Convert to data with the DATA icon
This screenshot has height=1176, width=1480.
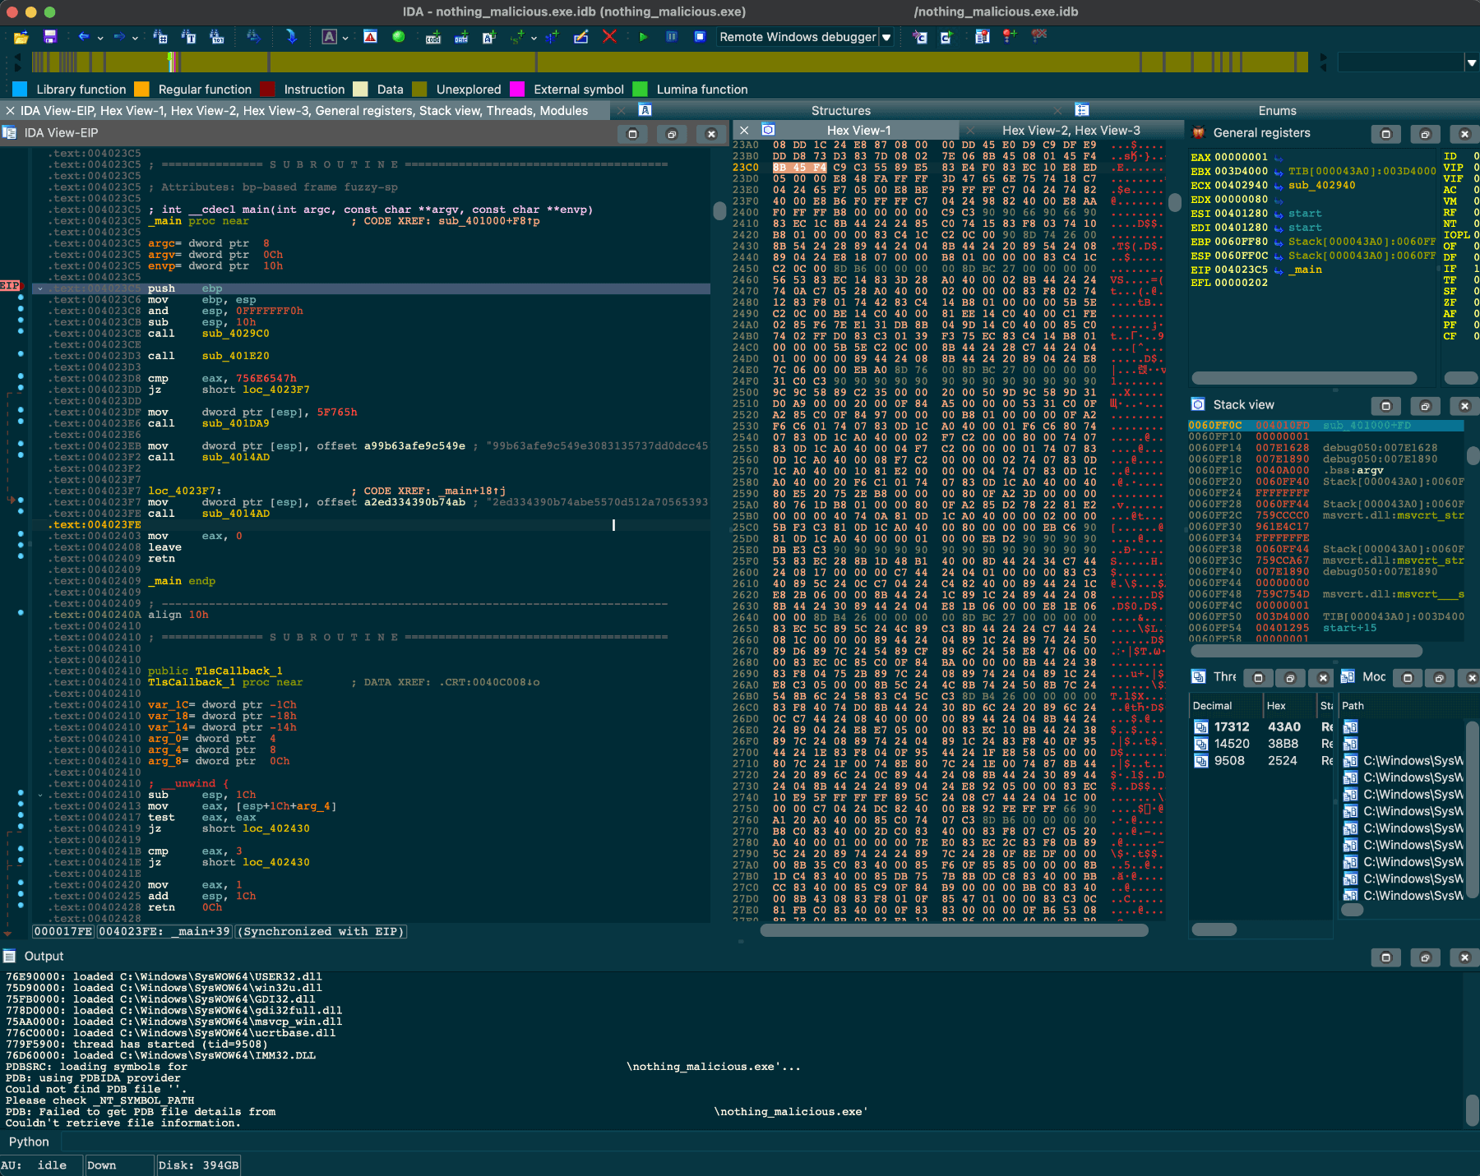pos(461,37)
